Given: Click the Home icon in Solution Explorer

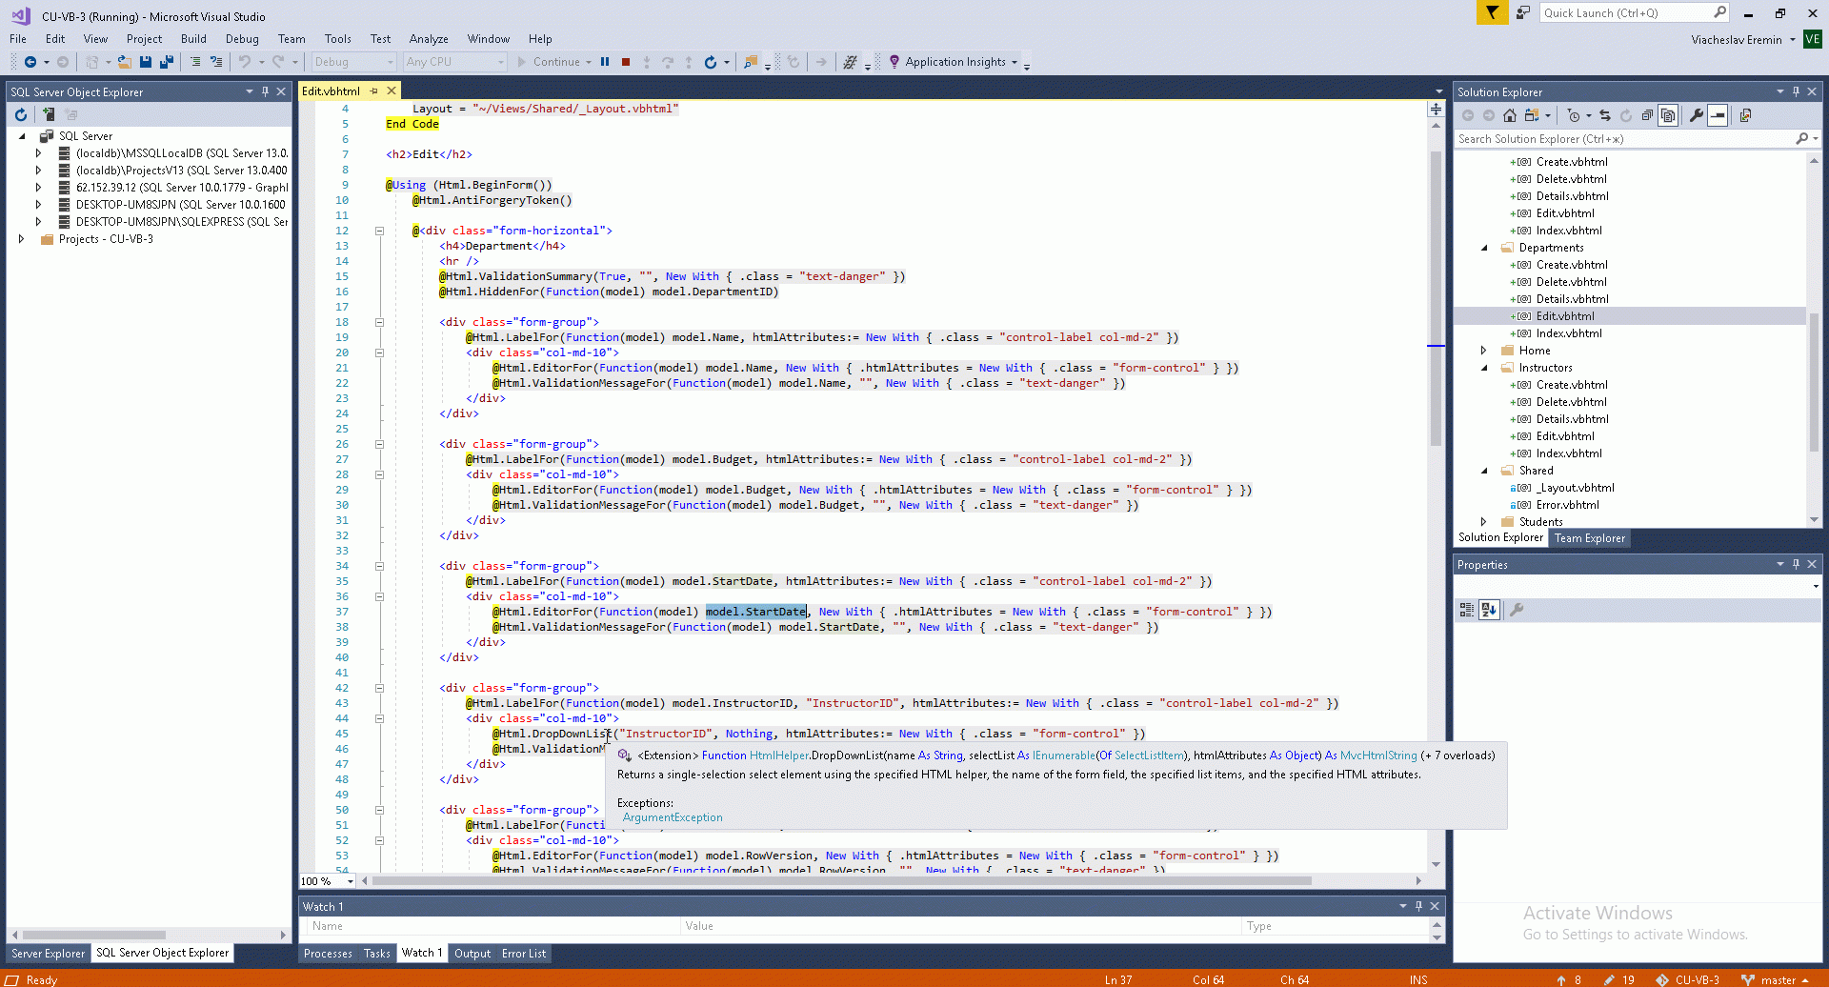Looking at the screenshot, I should [1510, 115].
